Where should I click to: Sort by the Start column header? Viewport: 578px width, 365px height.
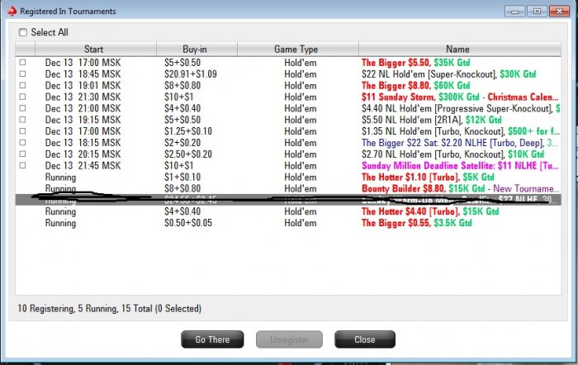tap(96, 49)
